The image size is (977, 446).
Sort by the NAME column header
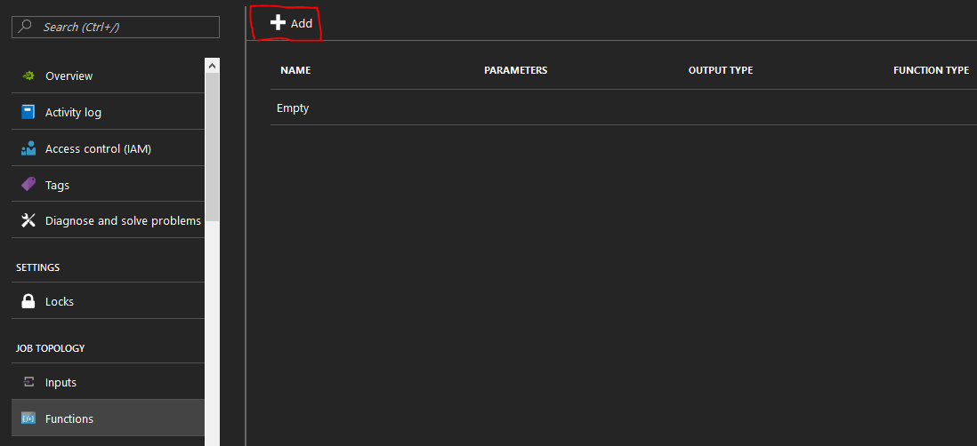(295, 70)
